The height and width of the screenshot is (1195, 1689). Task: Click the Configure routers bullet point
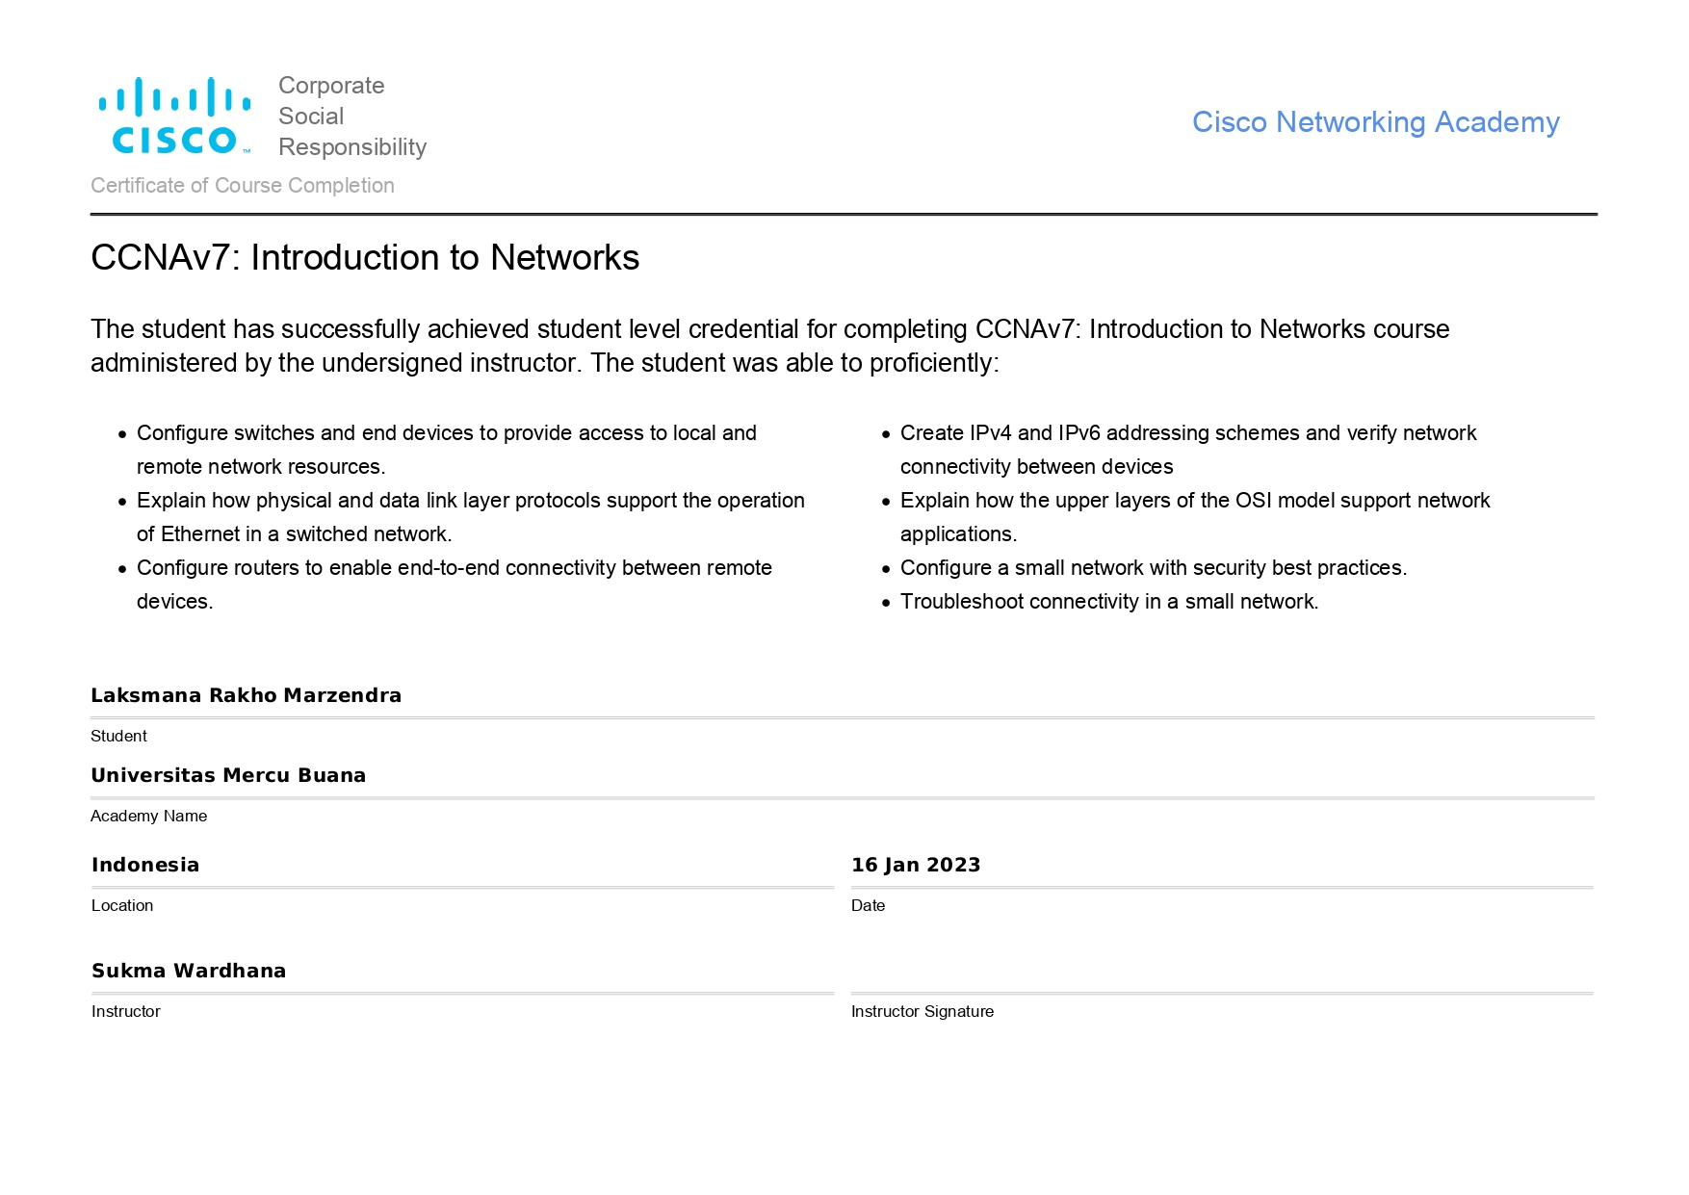click(x=454, y=568)
